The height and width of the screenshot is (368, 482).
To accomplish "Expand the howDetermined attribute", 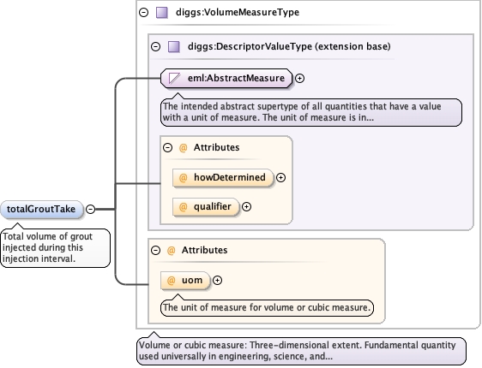I will tap(280, 177).
